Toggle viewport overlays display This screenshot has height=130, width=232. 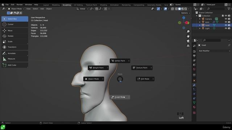[x=165, y=9]
